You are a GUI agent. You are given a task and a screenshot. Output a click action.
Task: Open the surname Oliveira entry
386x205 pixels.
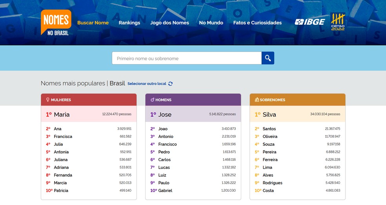click(x=270, y=136)
